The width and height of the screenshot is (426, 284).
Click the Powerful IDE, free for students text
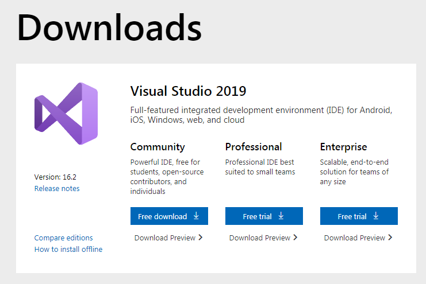click(167, 177)
